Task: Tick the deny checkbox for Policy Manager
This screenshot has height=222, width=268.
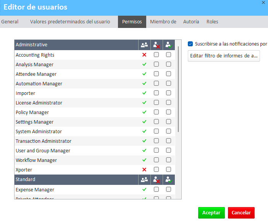Action: pyautogui.click(x=156, y=112)
